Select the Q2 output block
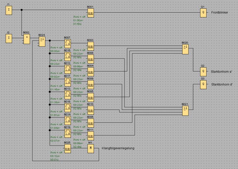238x169 pixels. click(x=203, y=71)
